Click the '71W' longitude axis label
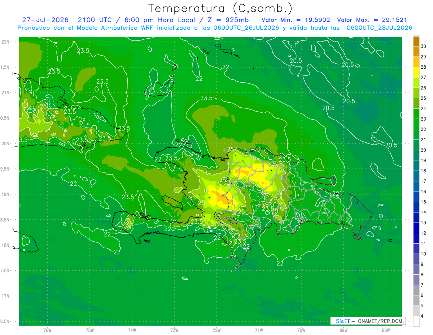The image size is (433, 335). point(259,330)
